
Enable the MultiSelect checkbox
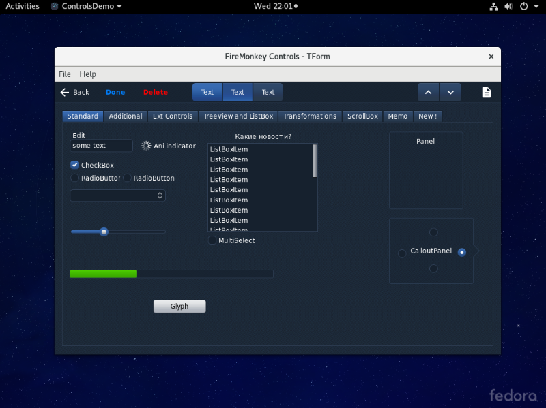[x=212, y=240]
